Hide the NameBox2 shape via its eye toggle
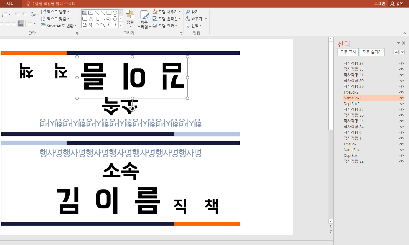Image resolution: width=409 pixels, height=245 pixels. coord(401,98)
